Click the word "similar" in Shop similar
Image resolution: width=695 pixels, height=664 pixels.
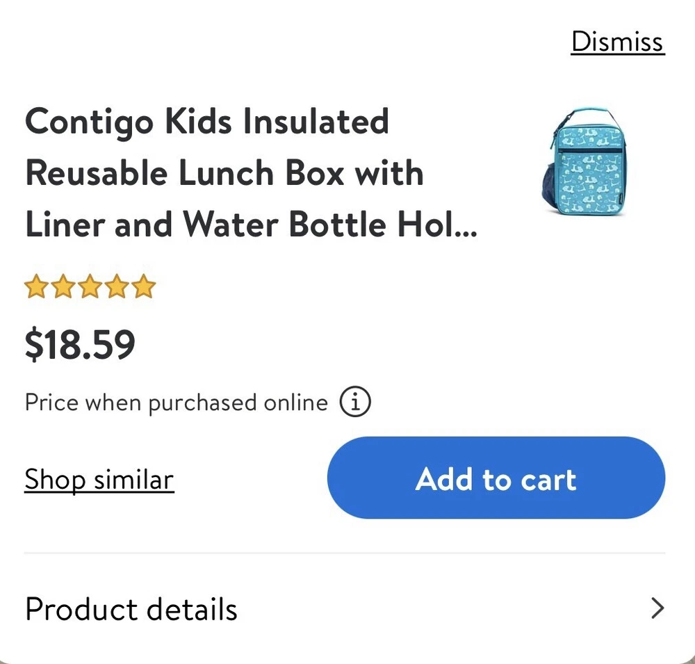[x=133, y=480]
